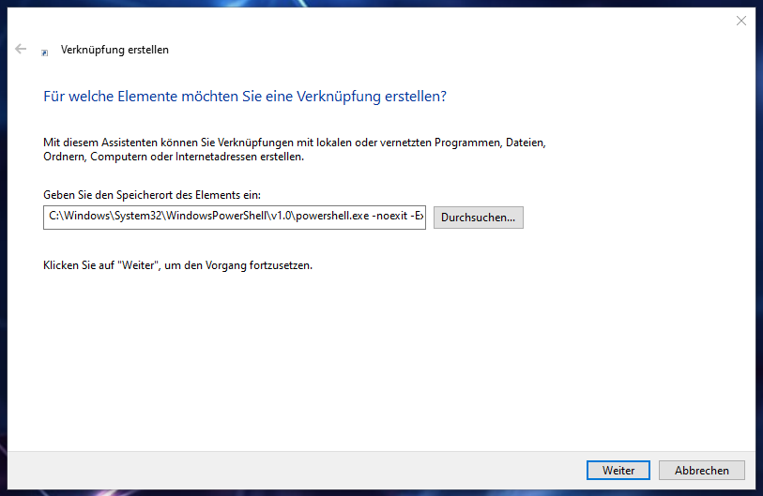The width and height of the screenshot is (763, 496).
Task: Click the hint text 'Klicken Sie auf "Weiter"…'
Action: pyautogui.click(x=177, y=265)
